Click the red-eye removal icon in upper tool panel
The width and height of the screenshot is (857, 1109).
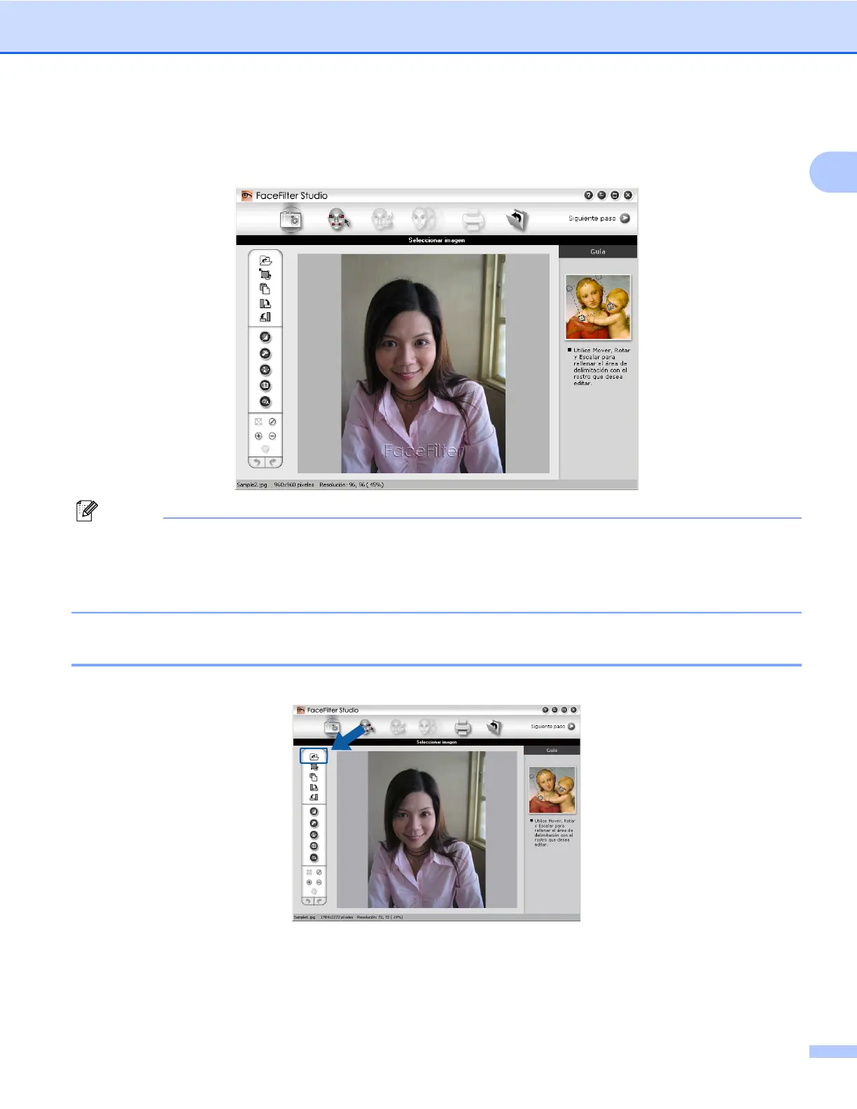265,402
